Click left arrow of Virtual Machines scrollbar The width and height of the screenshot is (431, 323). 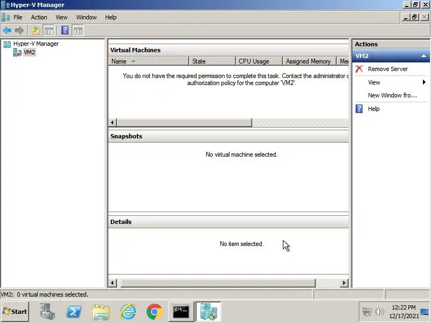[x=113, y=123]
